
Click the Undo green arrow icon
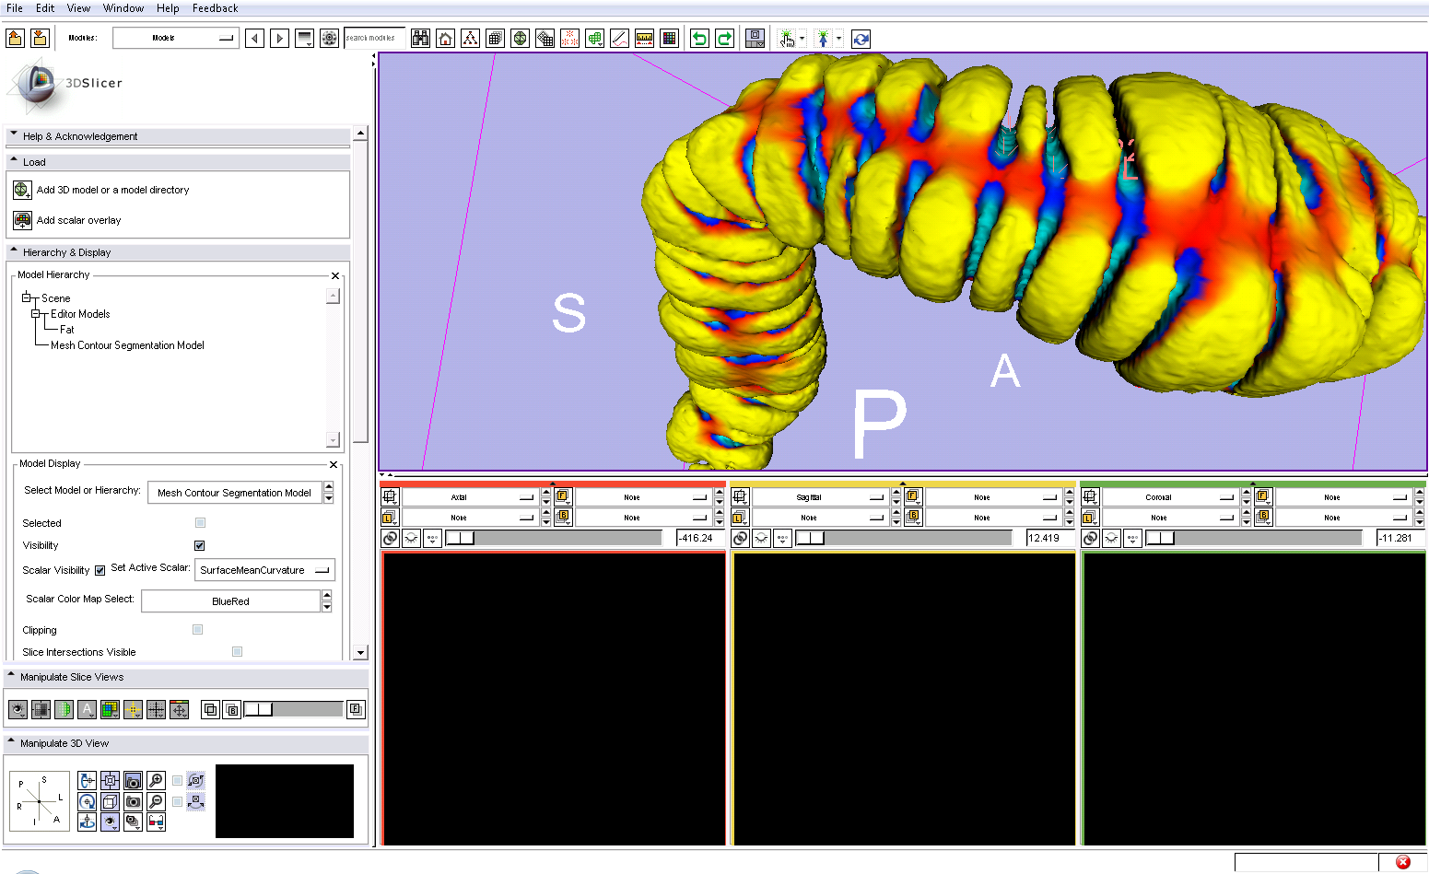pos(699,39)
